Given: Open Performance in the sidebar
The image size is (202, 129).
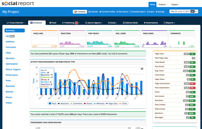Looking at the screenshot, I should click(12, 75).
